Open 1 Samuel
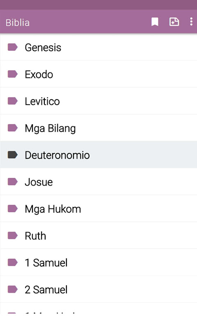The image size is (197, 316). coord(98,262)
